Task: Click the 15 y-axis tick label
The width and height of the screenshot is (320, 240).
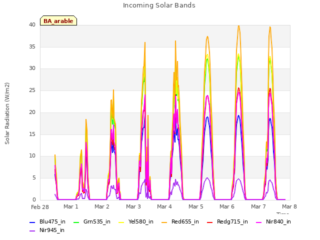Action: tap(32, 134)
